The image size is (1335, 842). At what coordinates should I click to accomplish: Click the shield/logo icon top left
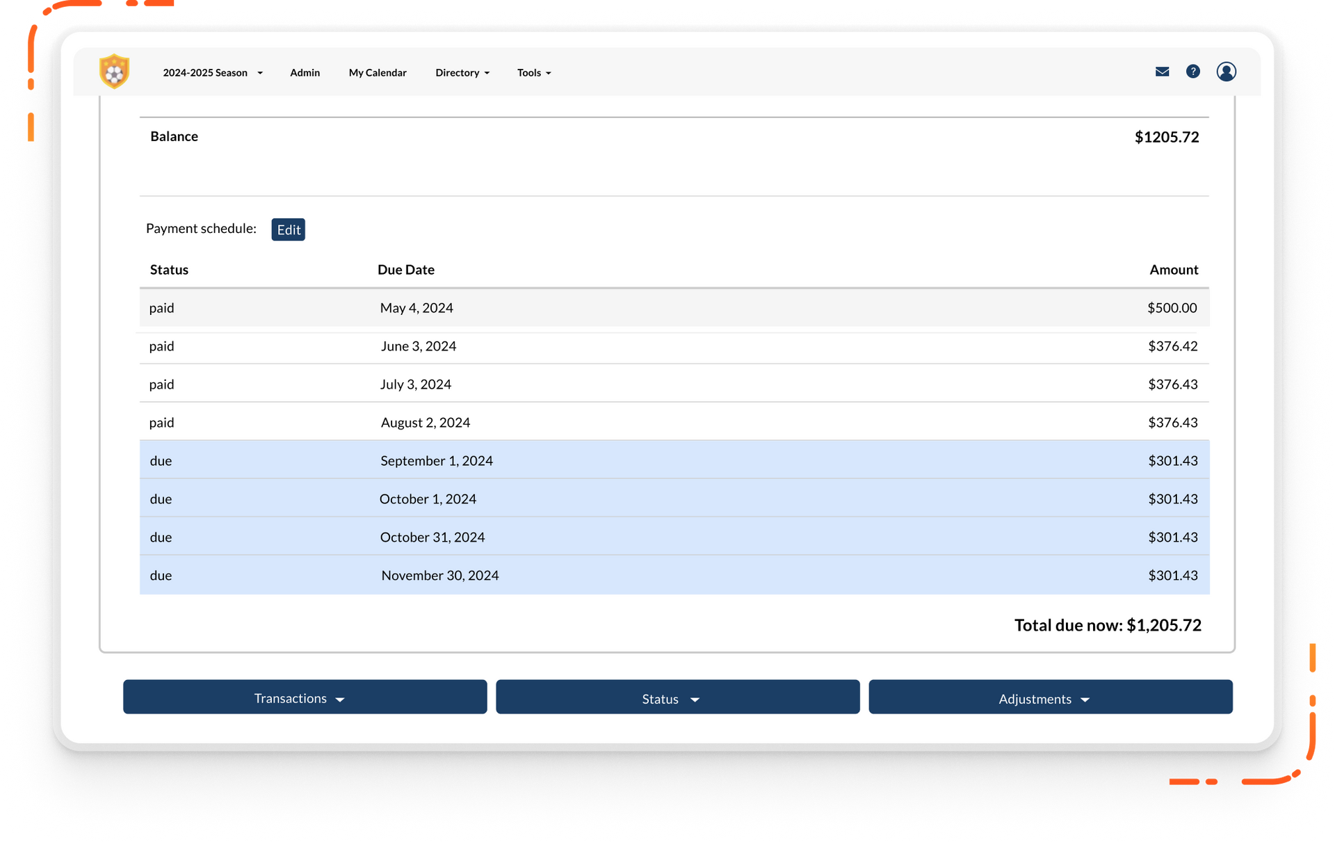point(113,71)
